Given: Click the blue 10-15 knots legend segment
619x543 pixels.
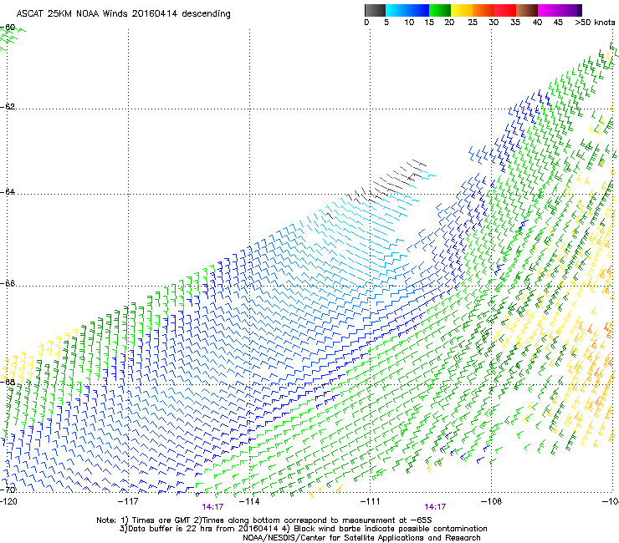Looking at the screenshot, I should [417, 10].
